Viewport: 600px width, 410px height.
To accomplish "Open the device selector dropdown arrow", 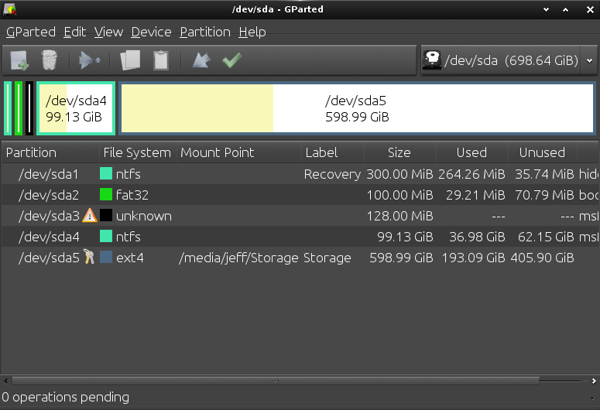I will click(589, 60).
